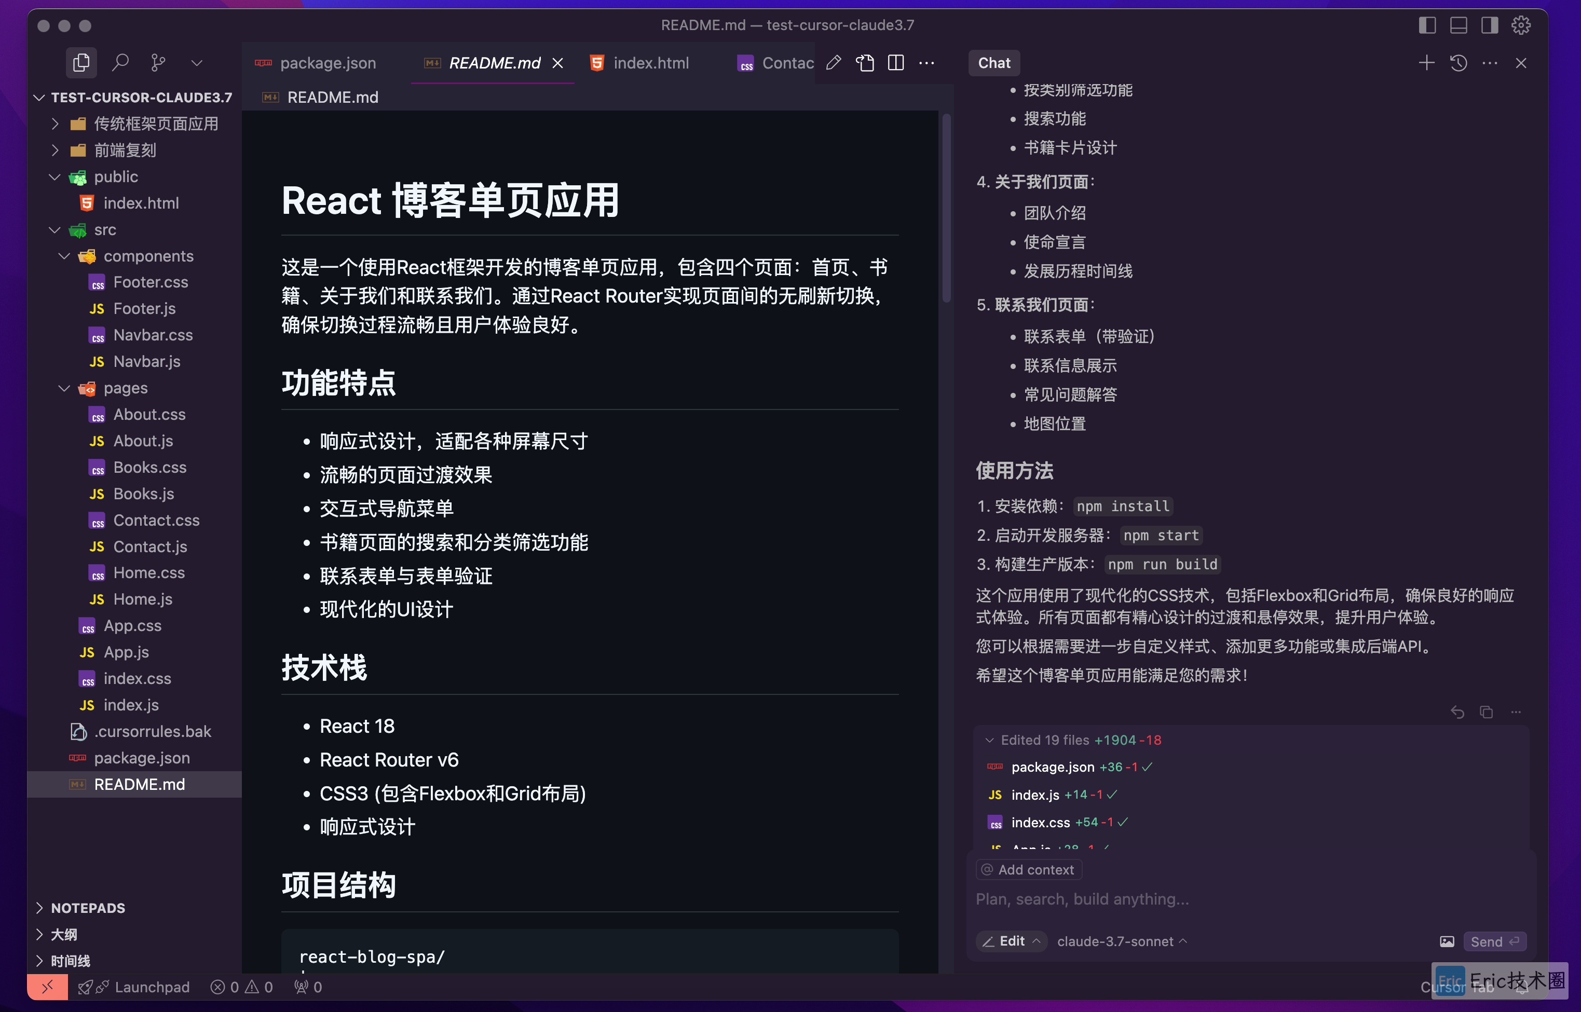Expand the NOTEPADS section
Viewport: 1581px width, 1012px height.
(x=134, y=908)
